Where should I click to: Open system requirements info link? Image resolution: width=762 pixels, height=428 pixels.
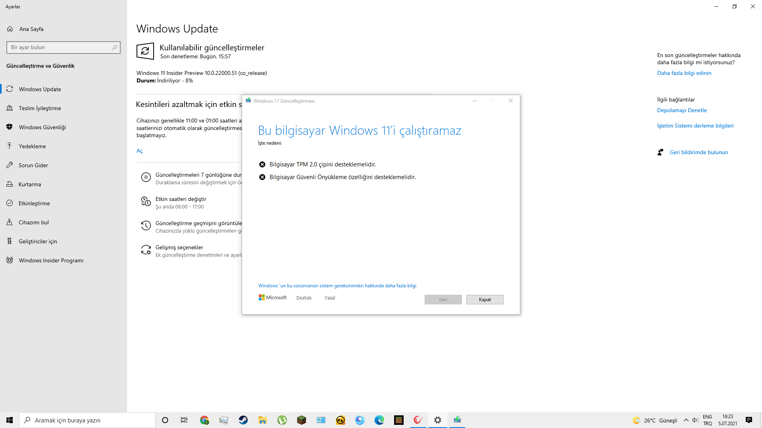click(337, 286)
